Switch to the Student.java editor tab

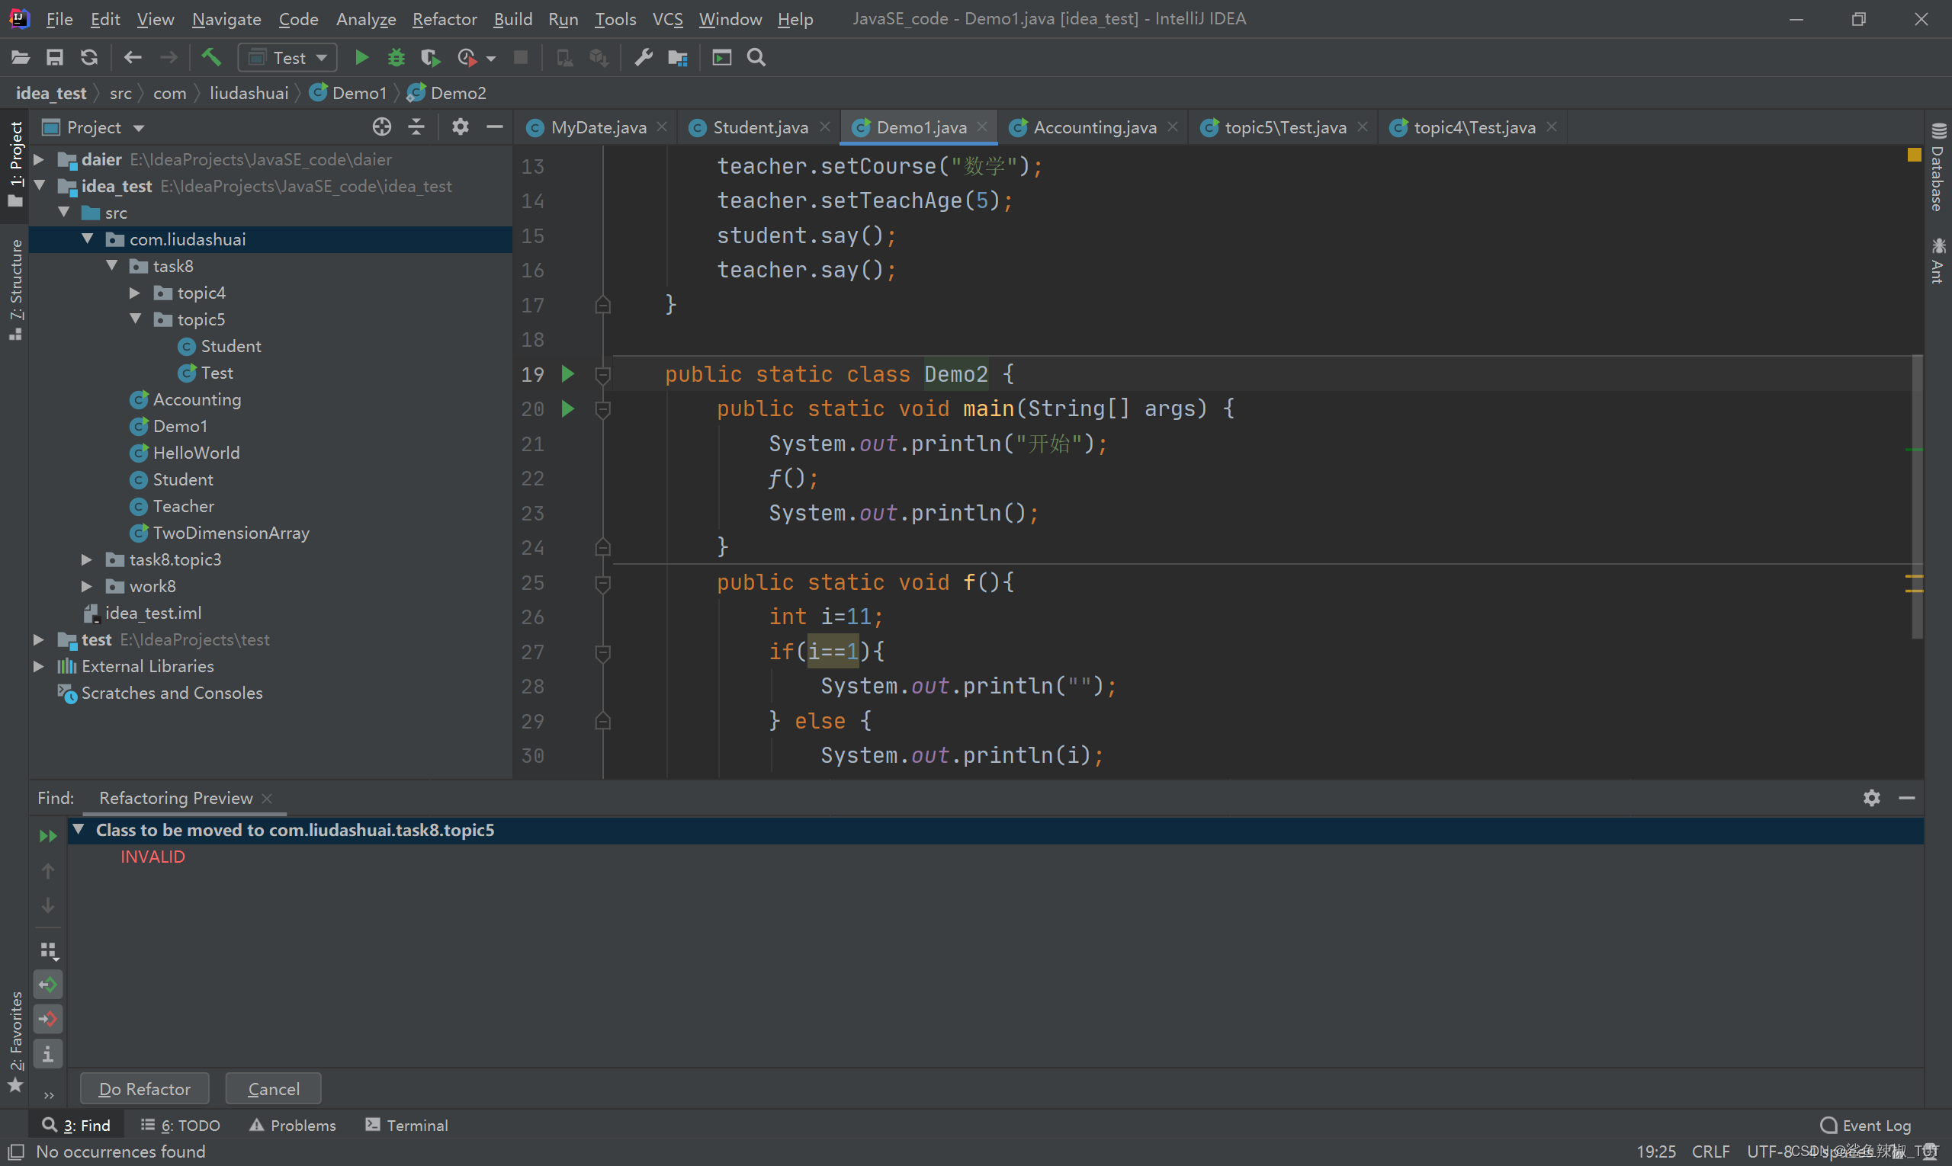point(759,127)
